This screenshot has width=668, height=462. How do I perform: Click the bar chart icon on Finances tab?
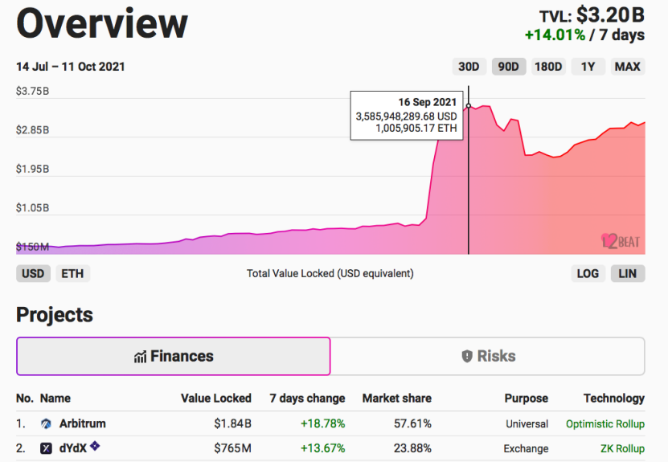tap(140, 357)
